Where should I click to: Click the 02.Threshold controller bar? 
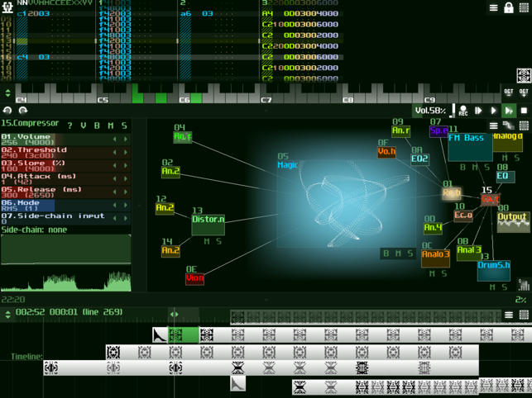pyautogui.click(x=65, y=153)
